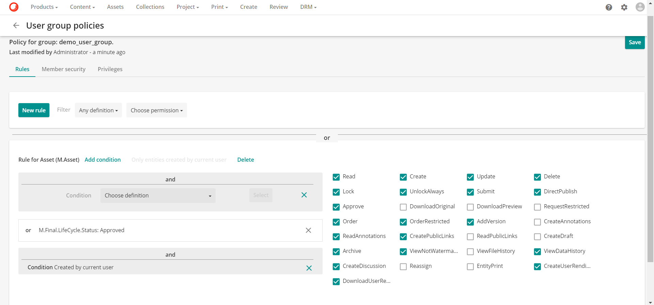Open Review in the top menu
Screen dimensions: 654x305
(279, 7)
